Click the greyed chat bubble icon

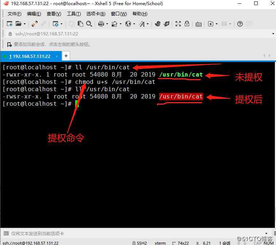tap(249, 24)
